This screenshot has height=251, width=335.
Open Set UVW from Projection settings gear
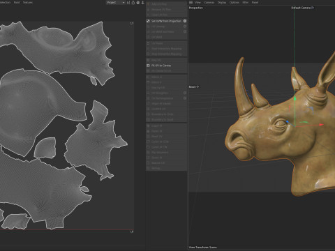185,21
